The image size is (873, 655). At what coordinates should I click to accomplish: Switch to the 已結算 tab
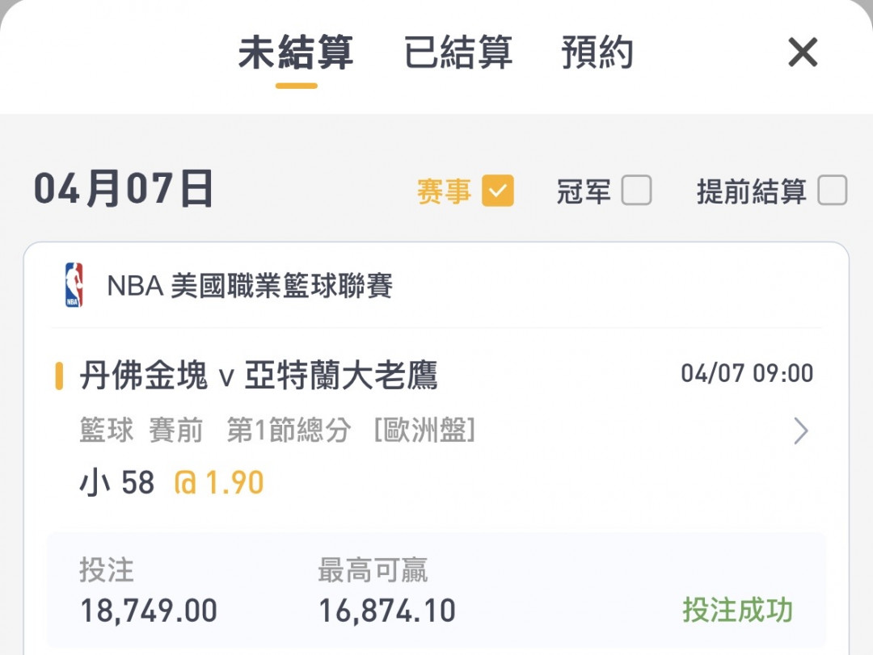click(458, 52)
